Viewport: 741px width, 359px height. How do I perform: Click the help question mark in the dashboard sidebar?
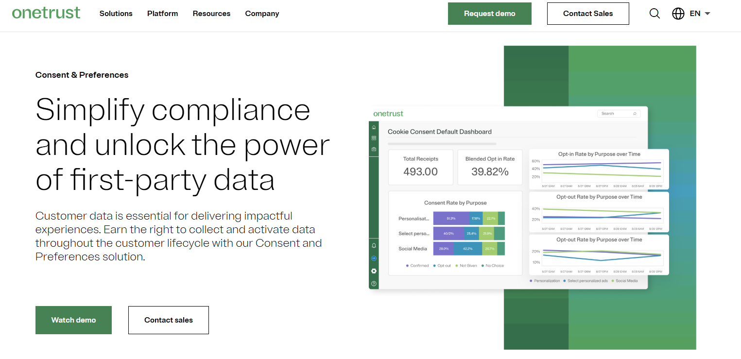tap(374, 284)
